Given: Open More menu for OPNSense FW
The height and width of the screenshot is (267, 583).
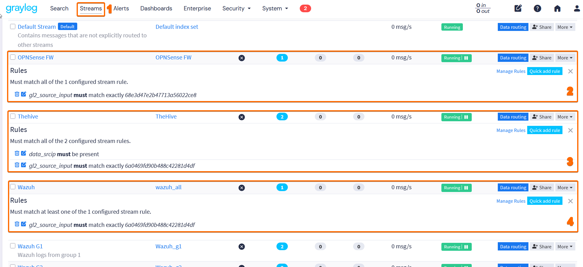Looking at the screenshot, I should pos(565,58).
